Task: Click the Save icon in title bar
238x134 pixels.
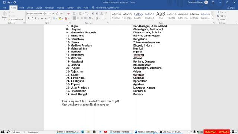Action: coord(4,3)
